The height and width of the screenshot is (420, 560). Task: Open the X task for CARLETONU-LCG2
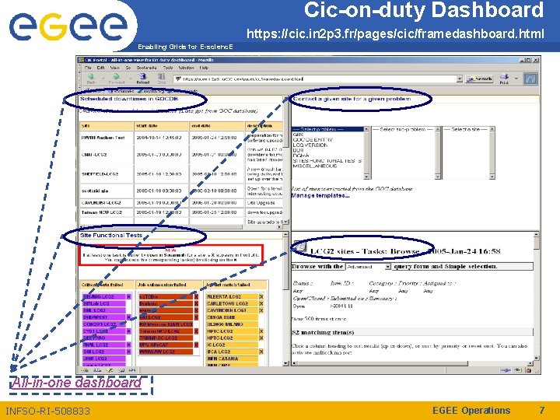pos(261,303)
